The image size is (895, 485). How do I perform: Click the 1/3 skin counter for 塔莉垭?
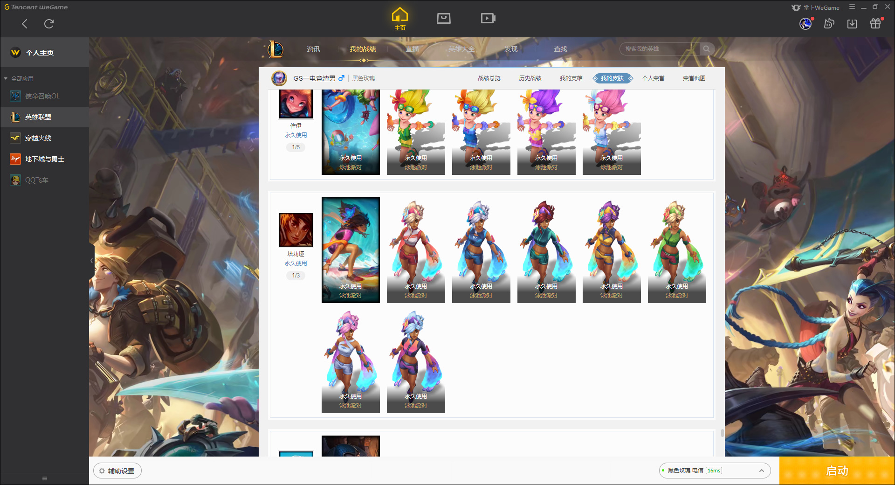pyautogui.click(x=296, y=276)
